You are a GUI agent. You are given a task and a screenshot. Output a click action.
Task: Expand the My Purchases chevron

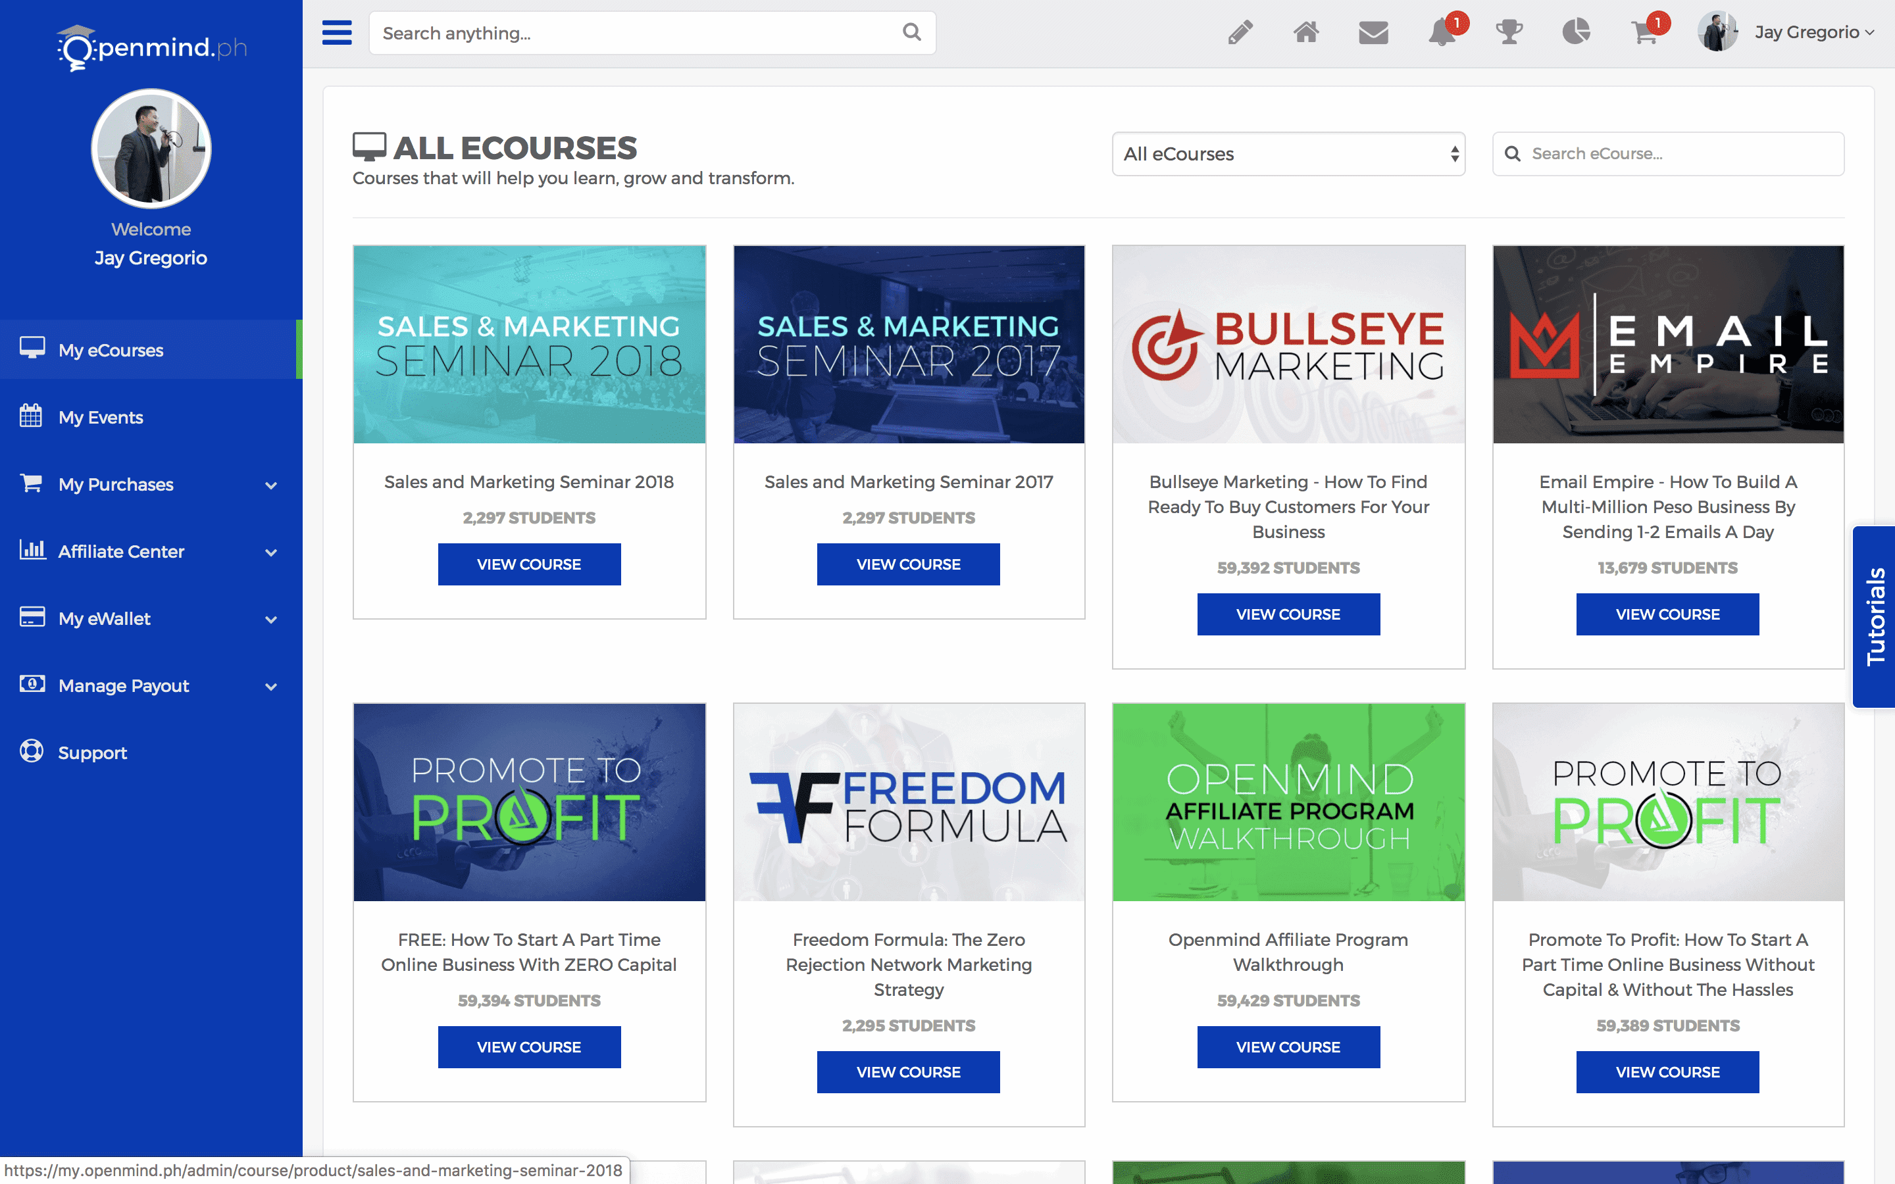click(271, 485)
